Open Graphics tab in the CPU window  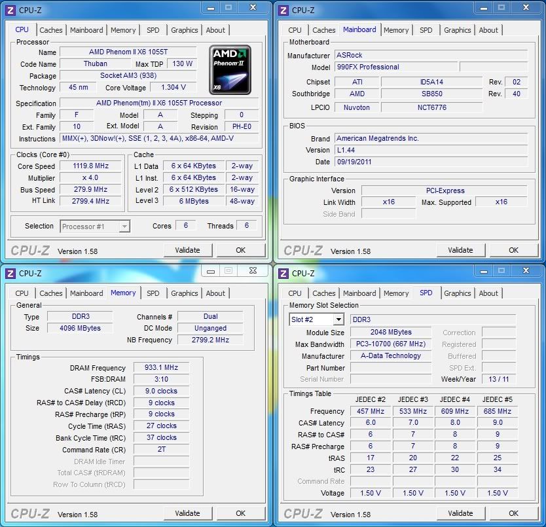pyautogui.click(x=184, y=30)
